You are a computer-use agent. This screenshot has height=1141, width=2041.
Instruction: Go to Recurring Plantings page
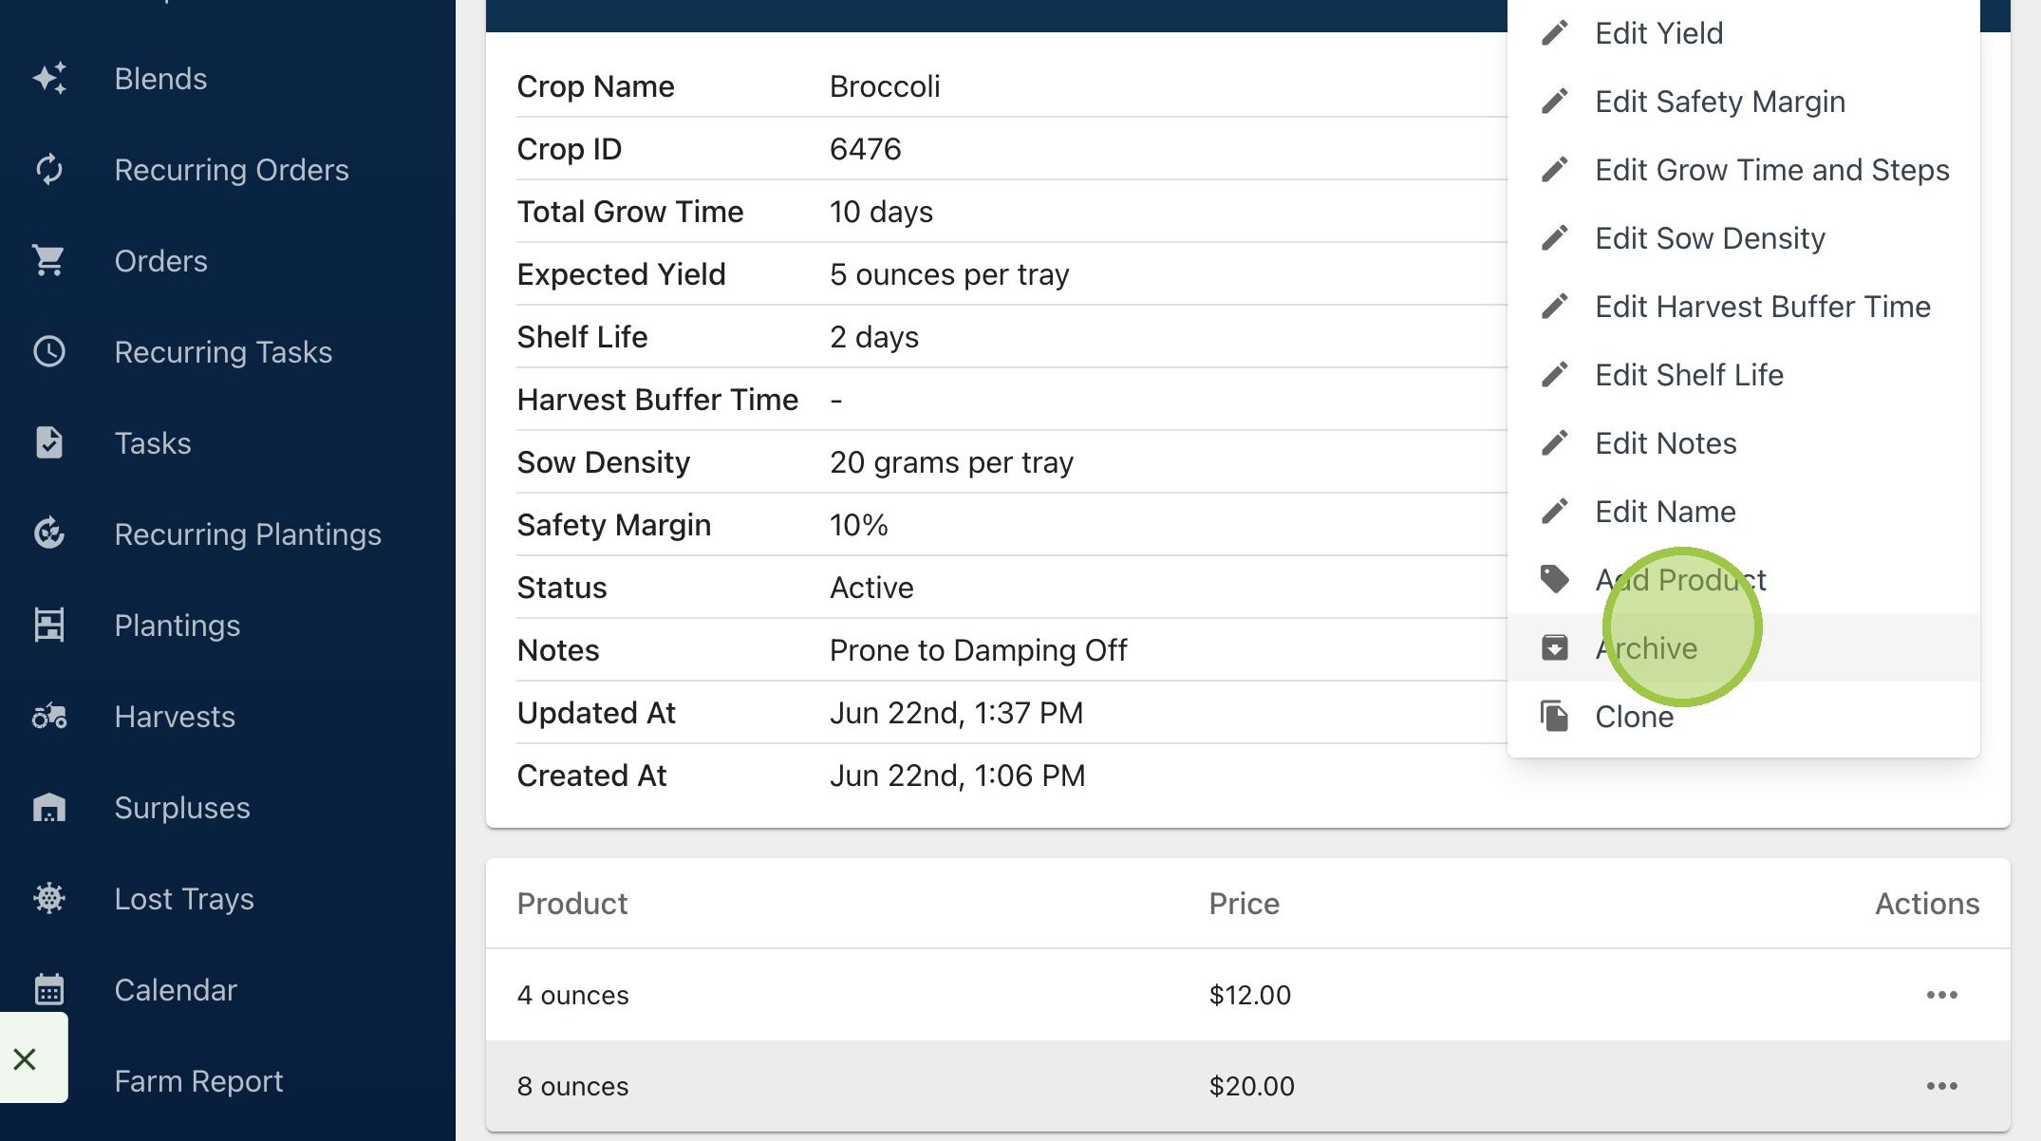pyautogui.click(x=248, y=534)
